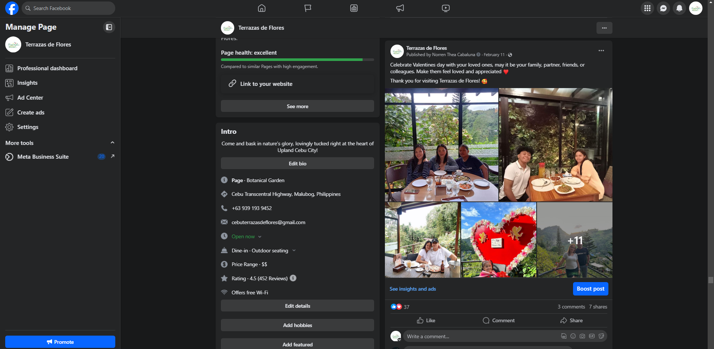Open the page options three-dots button

click(x=604, y=28)
